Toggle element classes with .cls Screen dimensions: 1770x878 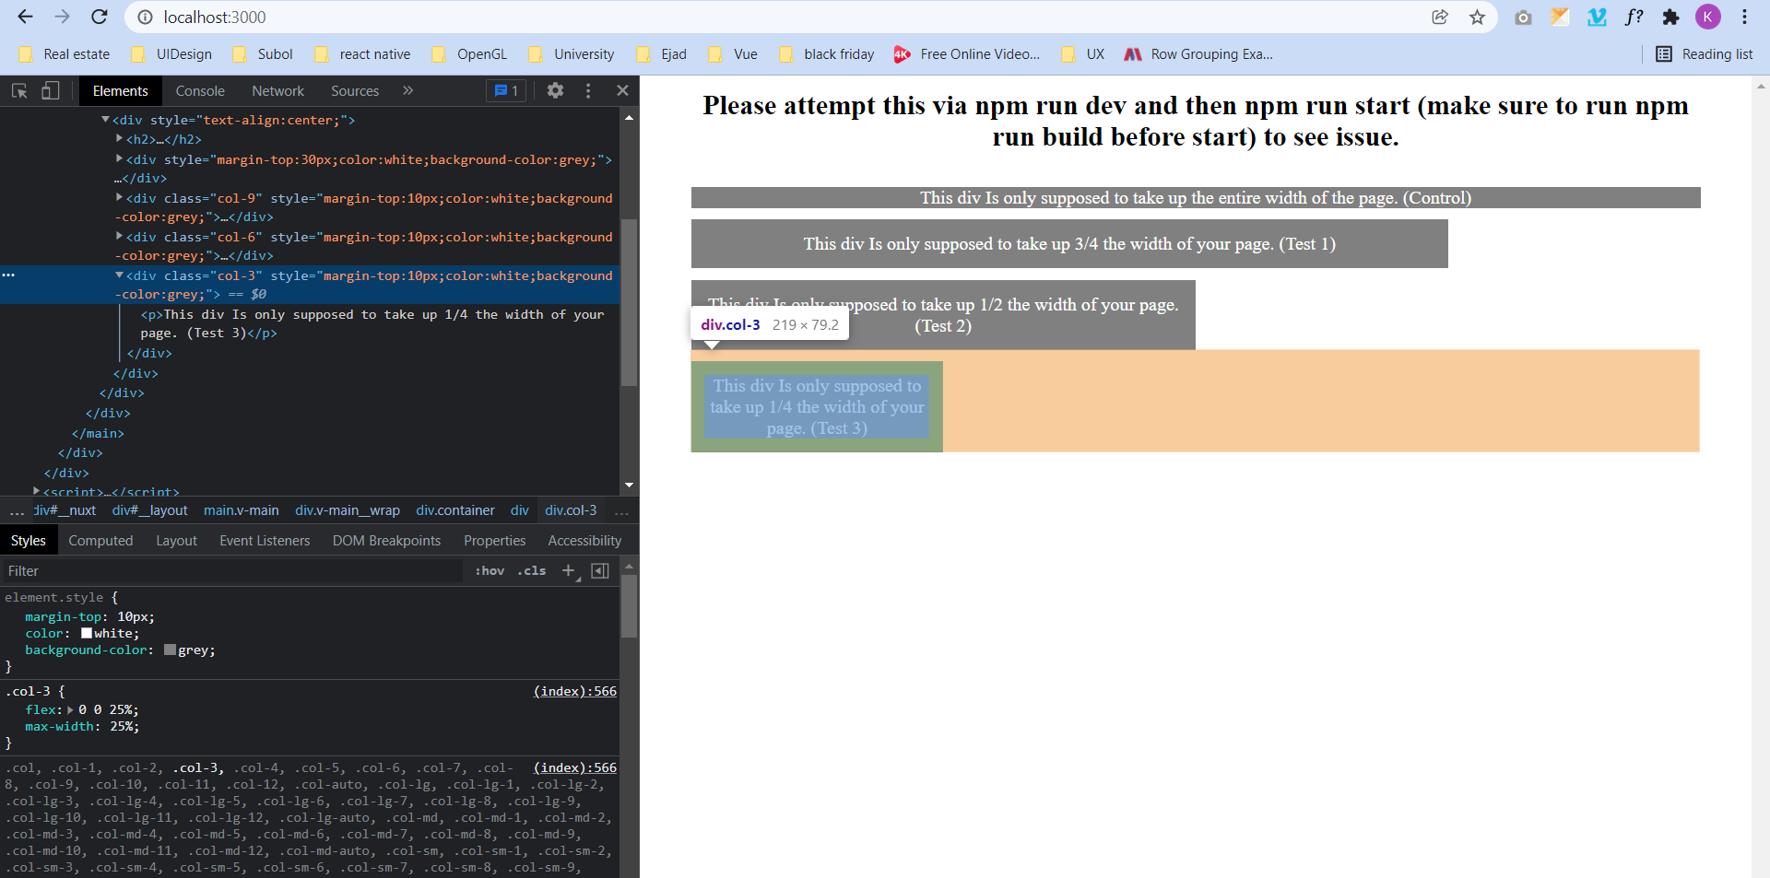pos(531,571)
